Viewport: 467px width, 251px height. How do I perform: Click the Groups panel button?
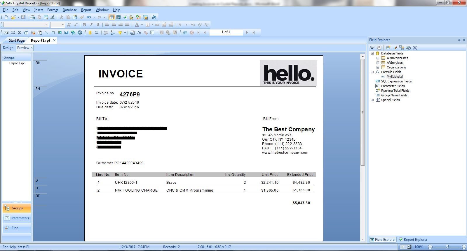[x=17, y=208]
